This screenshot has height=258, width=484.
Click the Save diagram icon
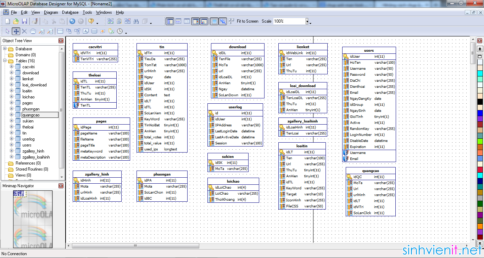coord(24,21)
